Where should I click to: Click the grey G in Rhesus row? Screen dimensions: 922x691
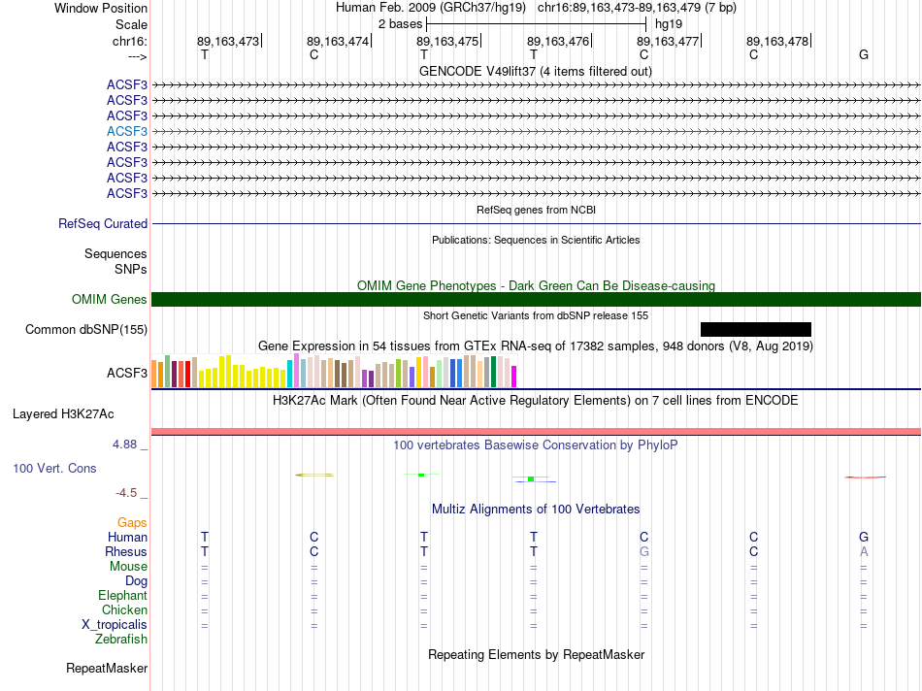[x=643, y=551]
